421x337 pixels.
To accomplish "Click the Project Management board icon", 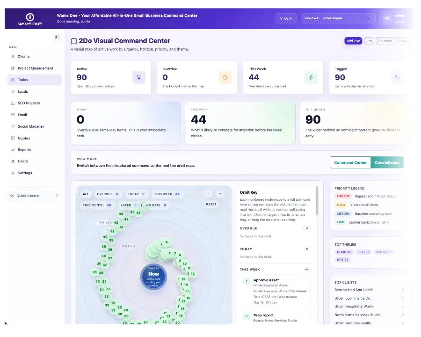I will [13, 68].
